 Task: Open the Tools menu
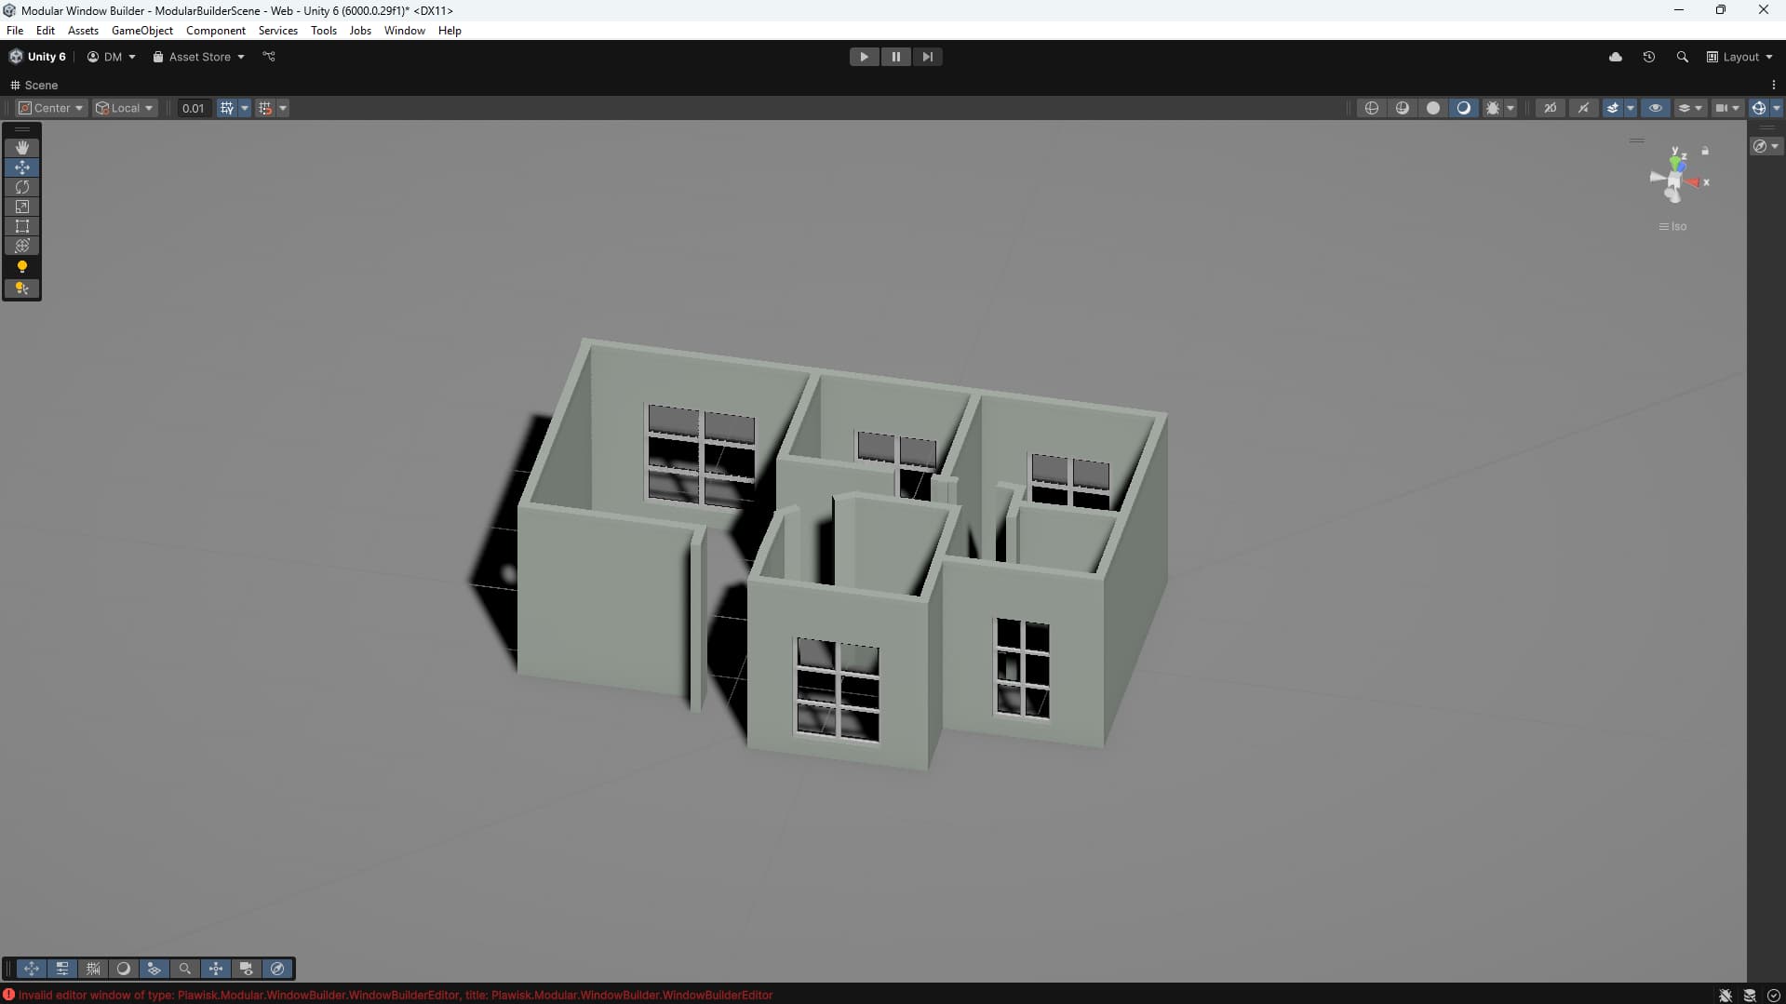point(323,31)
